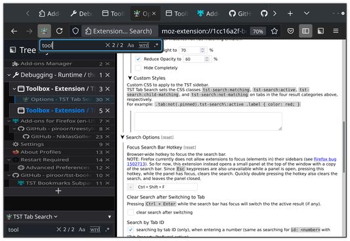Bookmark this page with the star icon

coord(274,31)
